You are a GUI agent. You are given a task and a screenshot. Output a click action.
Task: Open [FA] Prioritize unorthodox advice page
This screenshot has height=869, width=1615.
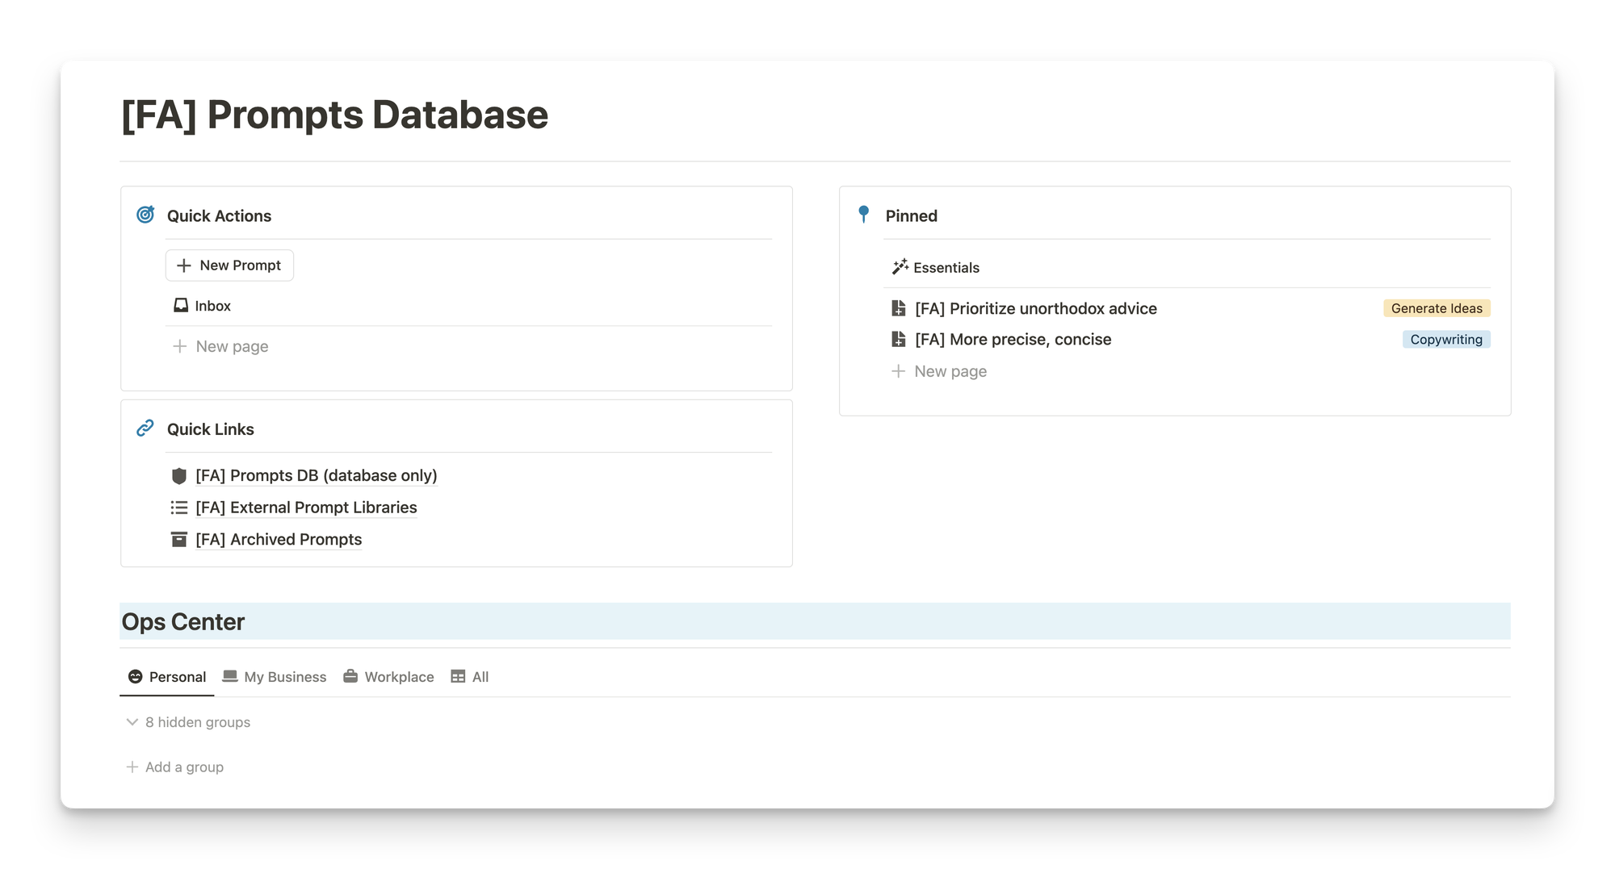point(1036,308)
